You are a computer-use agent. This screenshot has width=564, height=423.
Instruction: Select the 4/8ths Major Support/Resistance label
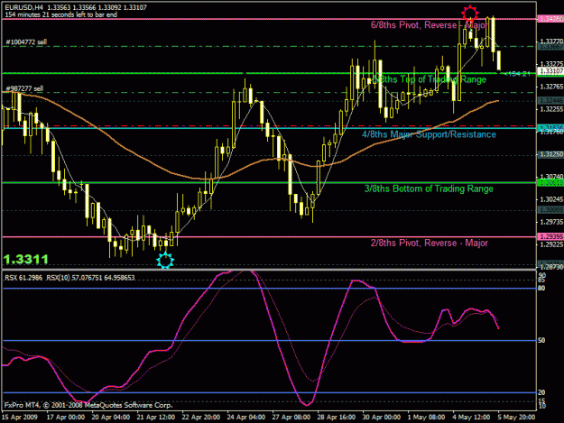tap(429, 134)
